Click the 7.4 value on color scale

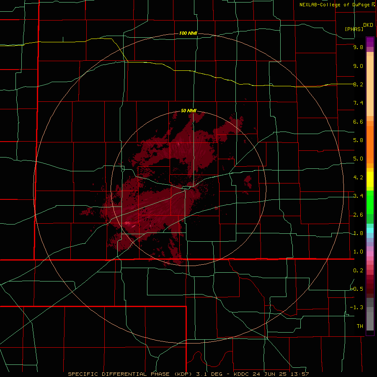[358, 103]
